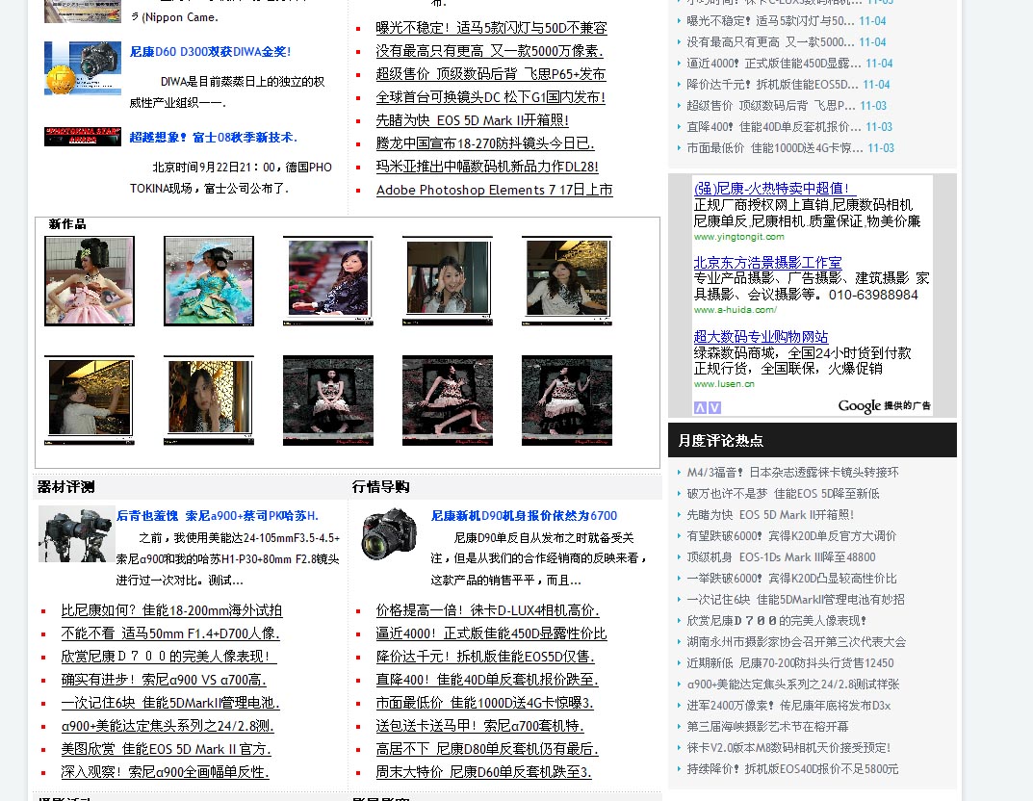Open the 佳能5DMarkII管理电池 review link

[x=170, y=703]
